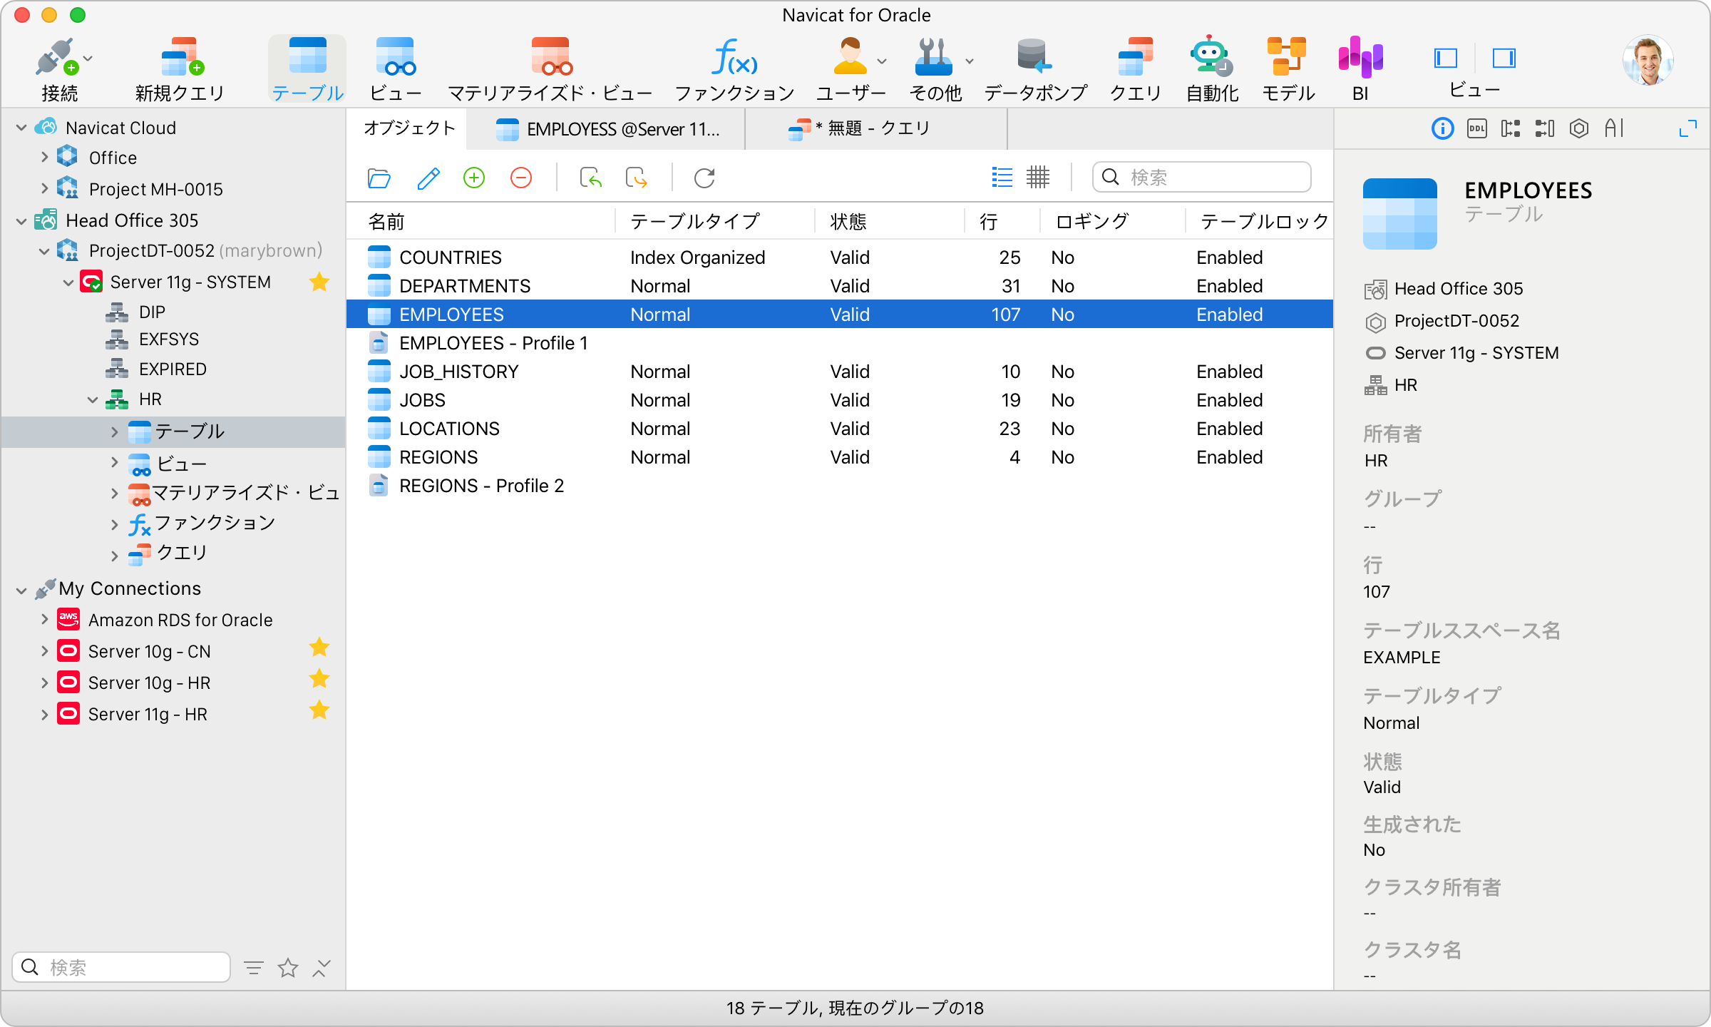The width and height of the screenshot is (1711, 1027).
Task: Collapse the HR schema node
Action: click(x=92, y=399)
